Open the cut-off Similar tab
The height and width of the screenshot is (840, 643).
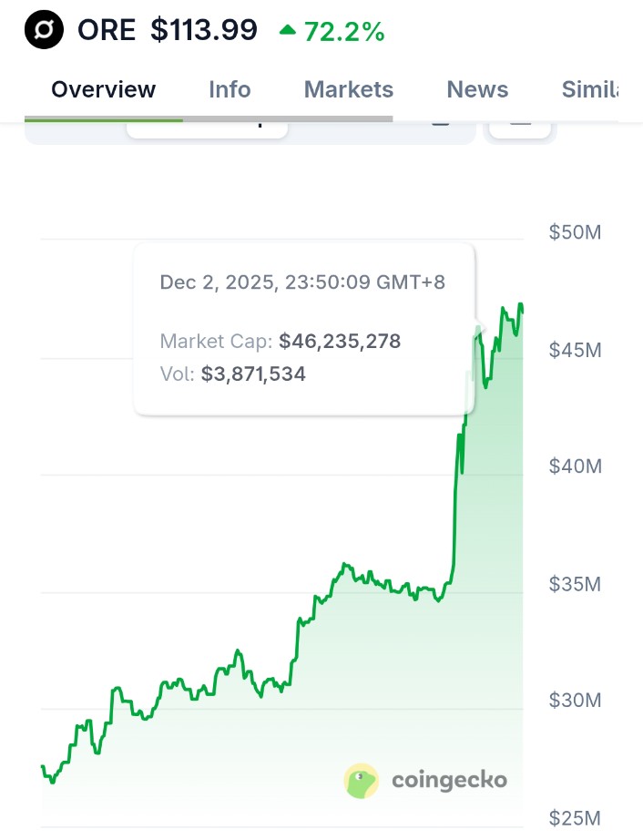click(x=589, y=89)
